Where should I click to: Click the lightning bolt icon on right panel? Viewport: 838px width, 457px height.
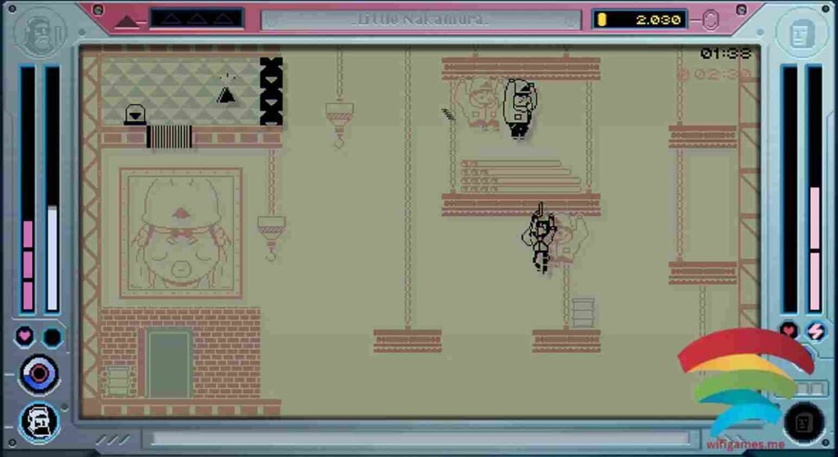(x=816, y=331)
